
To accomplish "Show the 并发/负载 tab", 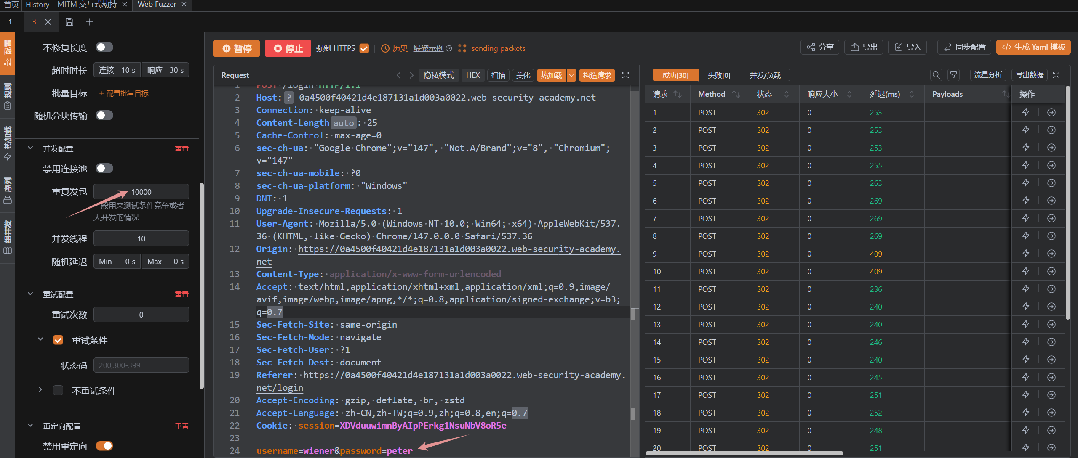I will click(765, 75).
